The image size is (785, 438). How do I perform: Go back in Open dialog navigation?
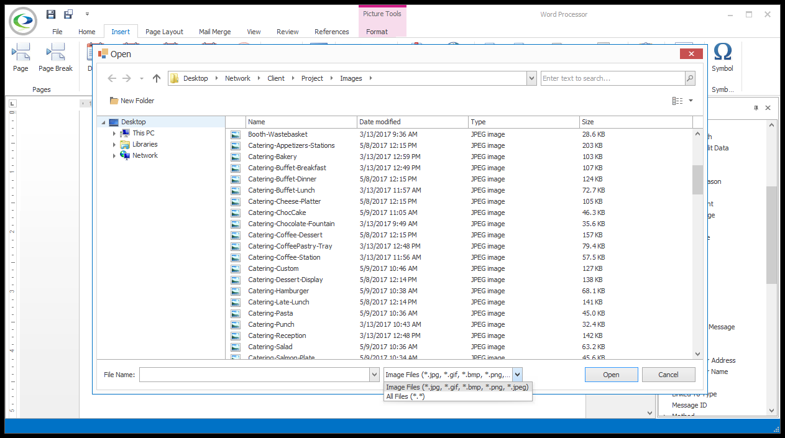pos(112,78)
